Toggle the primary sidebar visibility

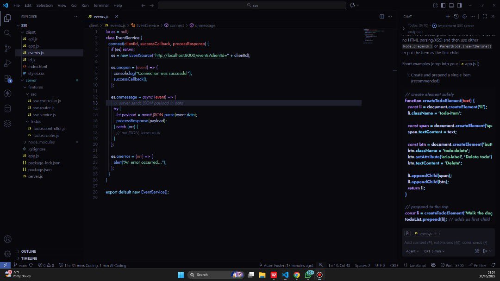pos(443,5)
